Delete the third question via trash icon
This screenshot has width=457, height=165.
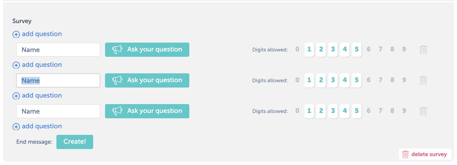point(423,111)
